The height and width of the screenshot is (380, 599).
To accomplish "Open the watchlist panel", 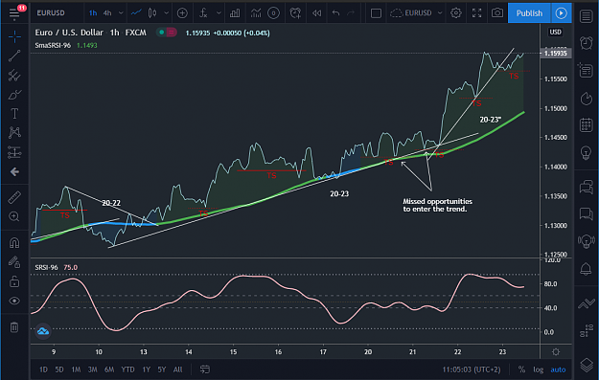I will click(586, 17).
